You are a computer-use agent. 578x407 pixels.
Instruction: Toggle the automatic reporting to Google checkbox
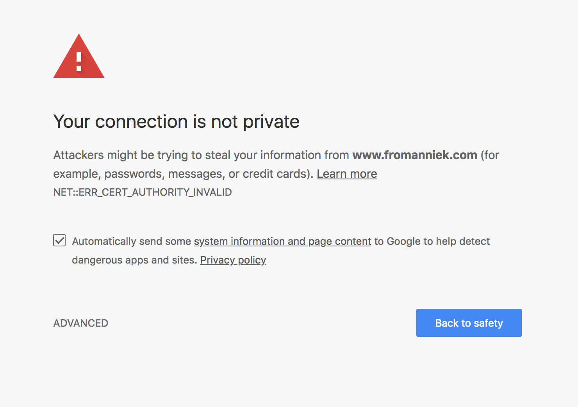(x=59, y=240)
